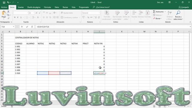This screenshot has width=192, height=108.
Task: Select column K header
Action: point(122,31)
